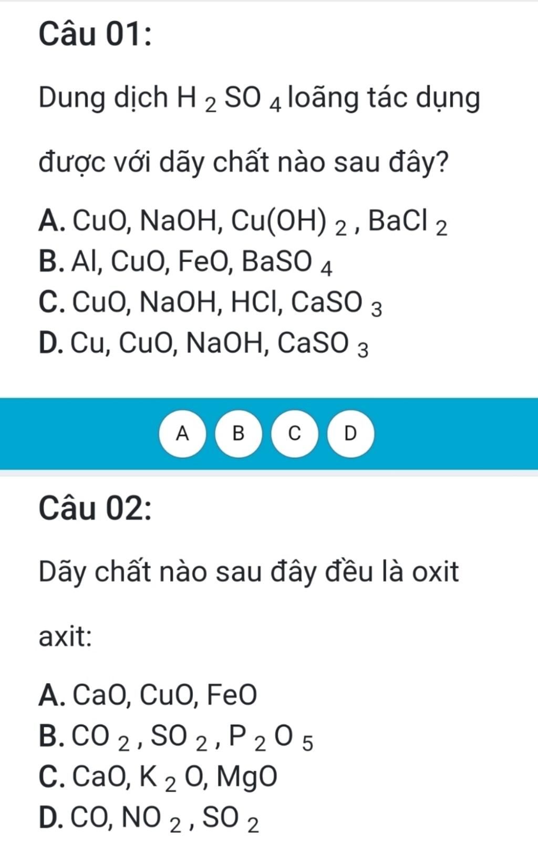
Task: Click the H2SO4 formula in question one
Action: click(230, 99)
